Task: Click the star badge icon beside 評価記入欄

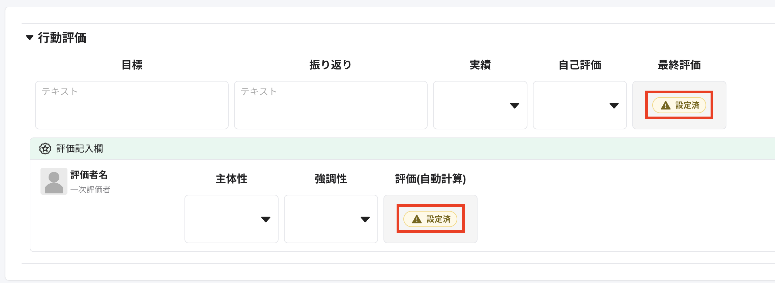Action: pos(45,149)
